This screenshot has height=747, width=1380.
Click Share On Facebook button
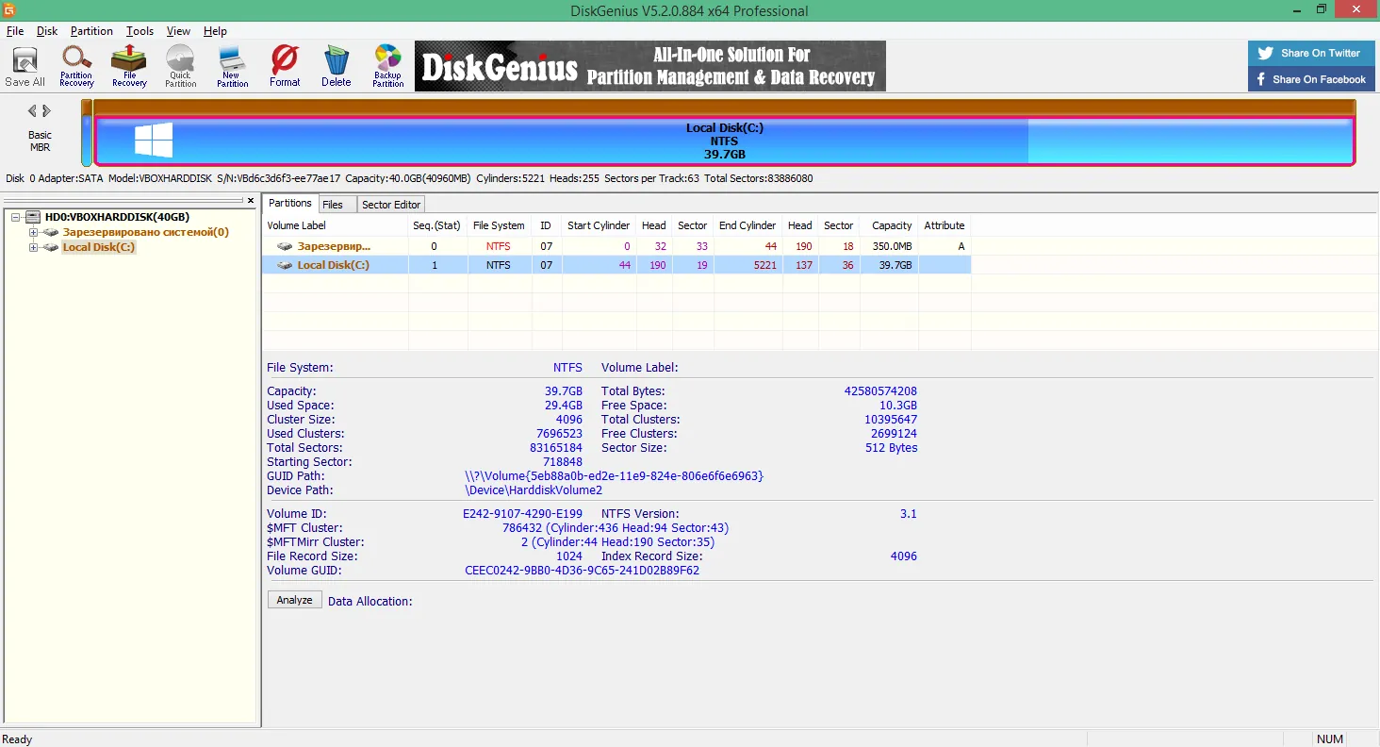[1310, 79]
